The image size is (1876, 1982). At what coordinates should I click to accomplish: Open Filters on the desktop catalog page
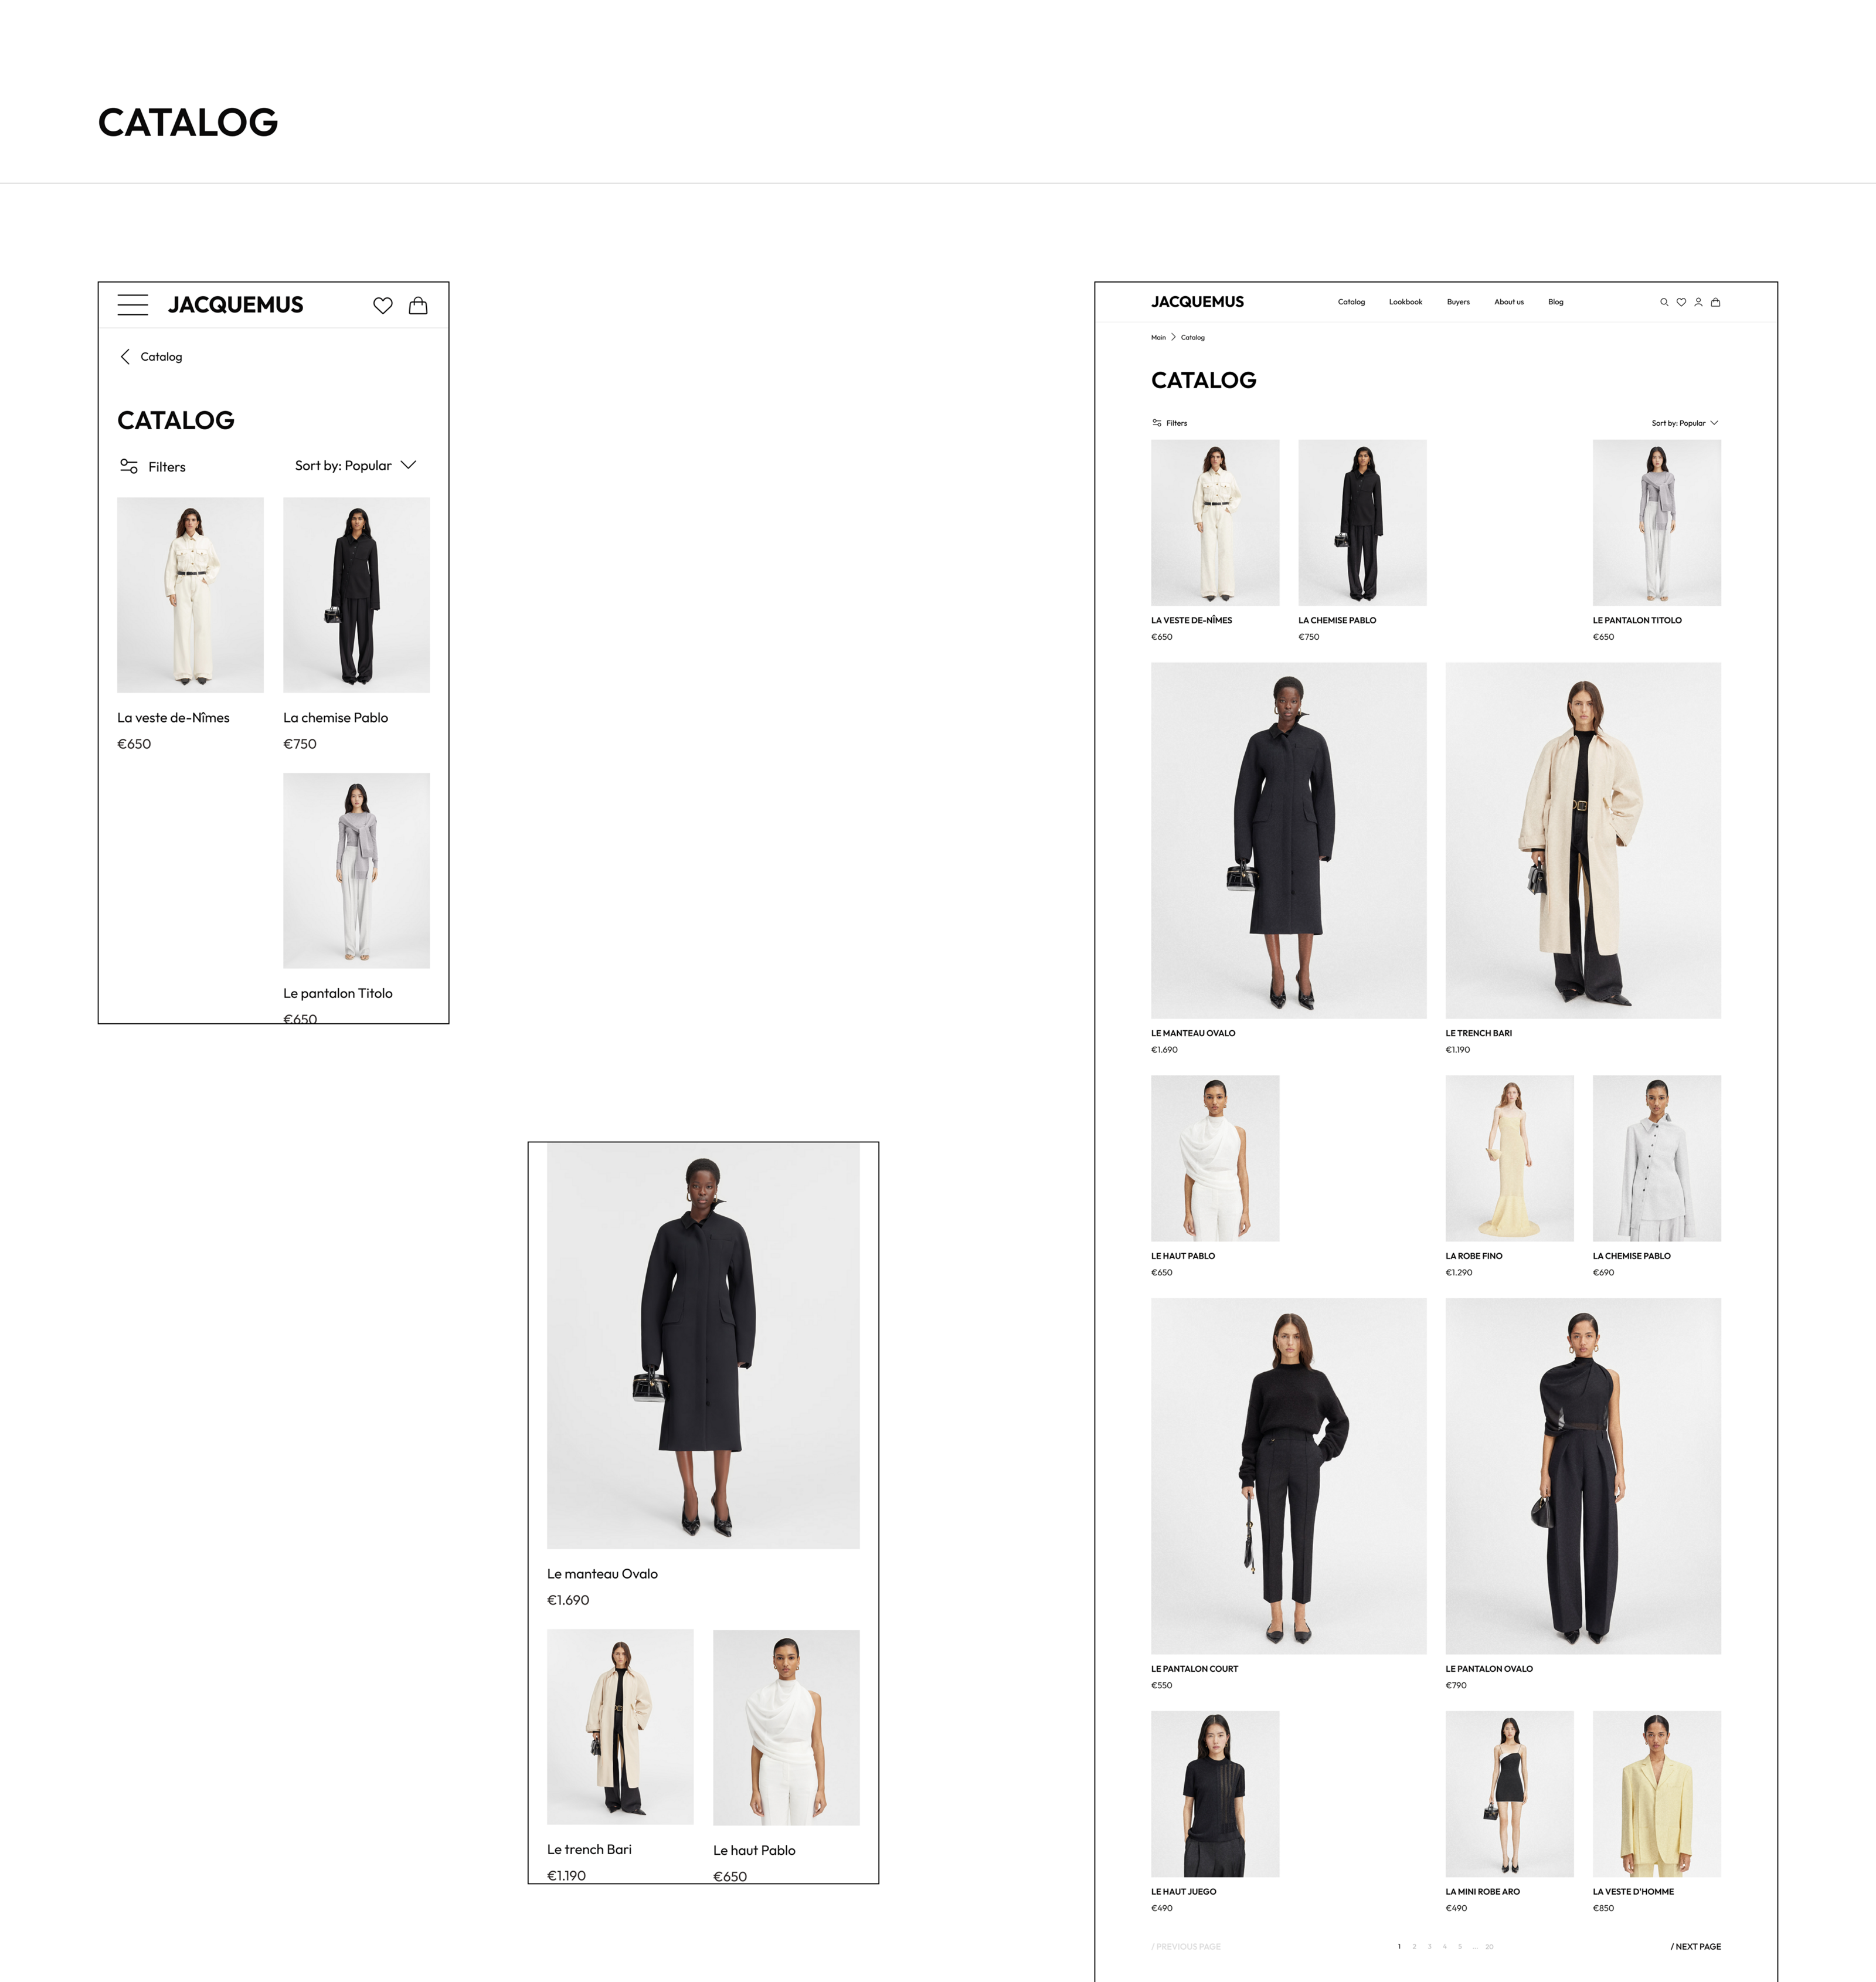1169,423
